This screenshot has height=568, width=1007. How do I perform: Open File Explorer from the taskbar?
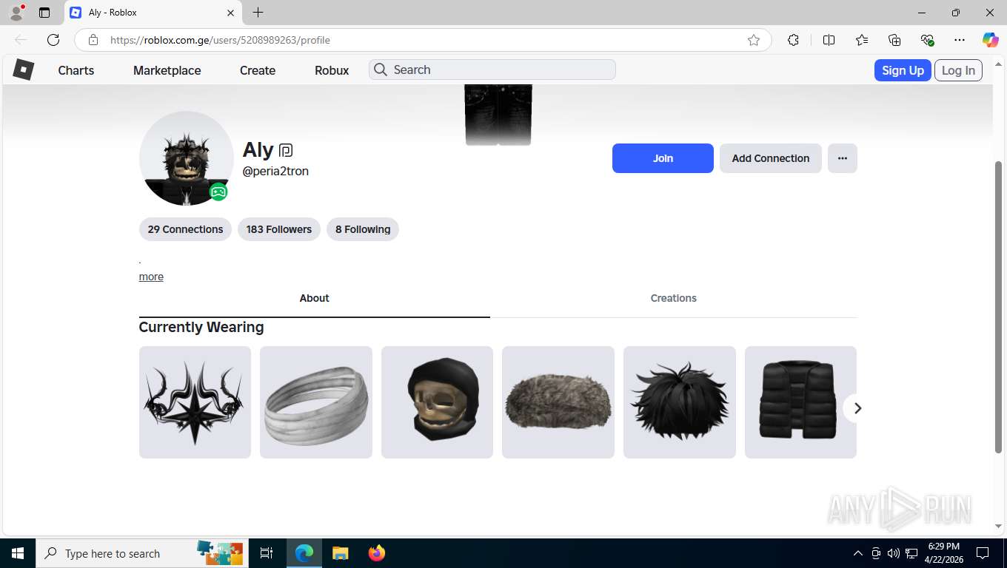tap(340, 553)
